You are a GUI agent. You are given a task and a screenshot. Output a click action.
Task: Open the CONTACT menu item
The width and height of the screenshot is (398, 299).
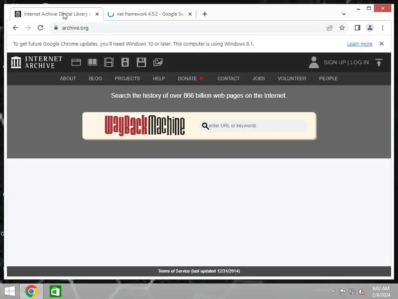pyautogui.click(x=229, y=79)
